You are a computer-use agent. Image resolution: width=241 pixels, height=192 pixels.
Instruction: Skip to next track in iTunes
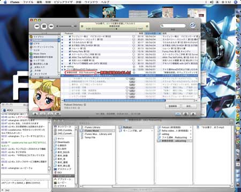point(51,27)
